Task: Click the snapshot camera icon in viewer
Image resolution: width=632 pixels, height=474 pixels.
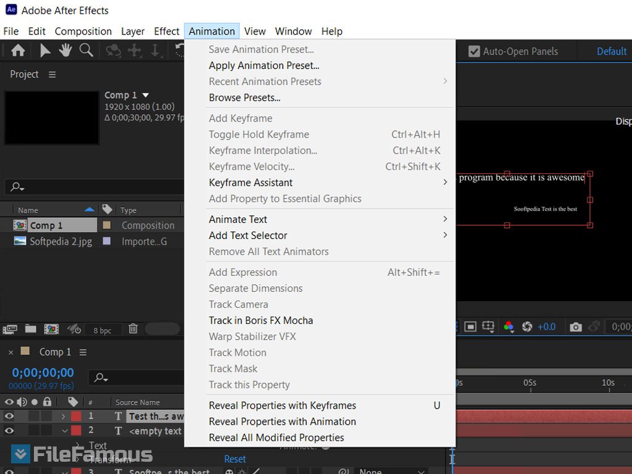Action: tap(576, 327)
